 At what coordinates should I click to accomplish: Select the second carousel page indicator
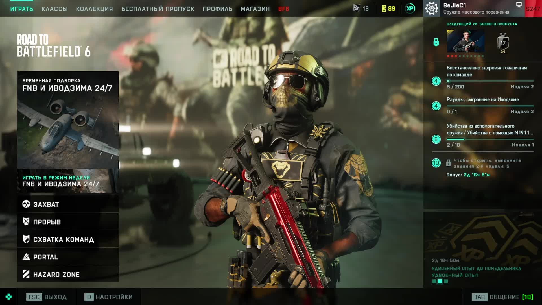click(440, 281)
